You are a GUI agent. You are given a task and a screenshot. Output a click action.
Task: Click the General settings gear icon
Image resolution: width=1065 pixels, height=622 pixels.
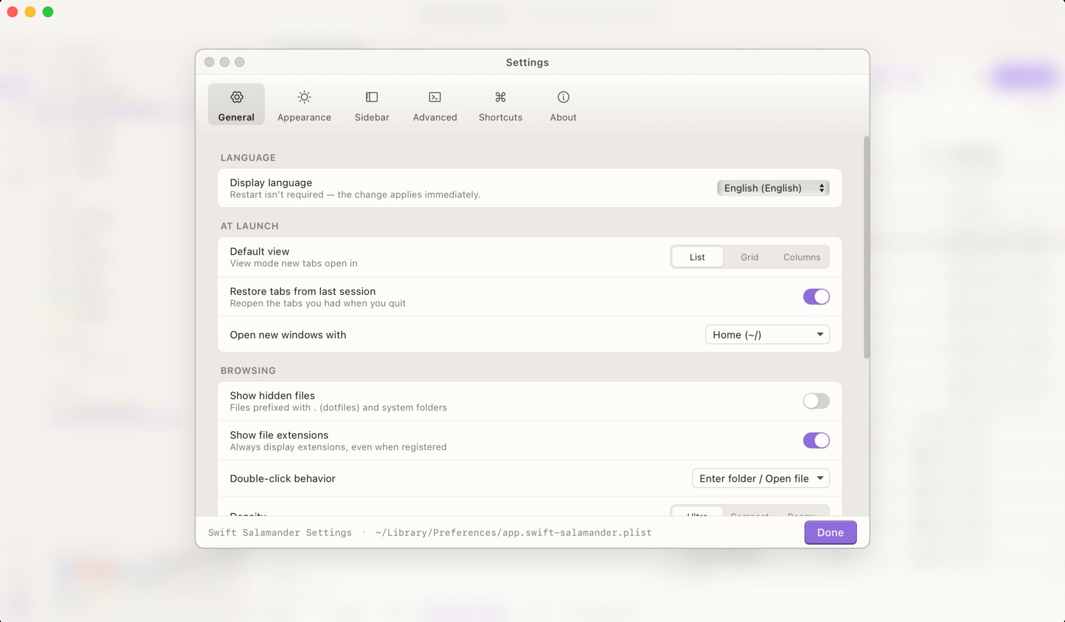point(236,97)
